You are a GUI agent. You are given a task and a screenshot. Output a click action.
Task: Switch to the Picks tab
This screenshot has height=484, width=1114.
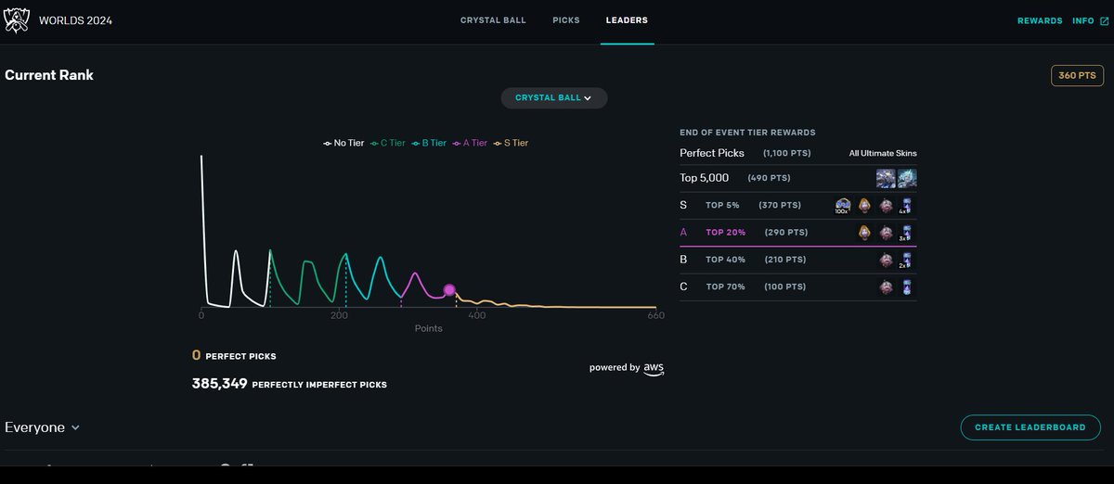566,20
